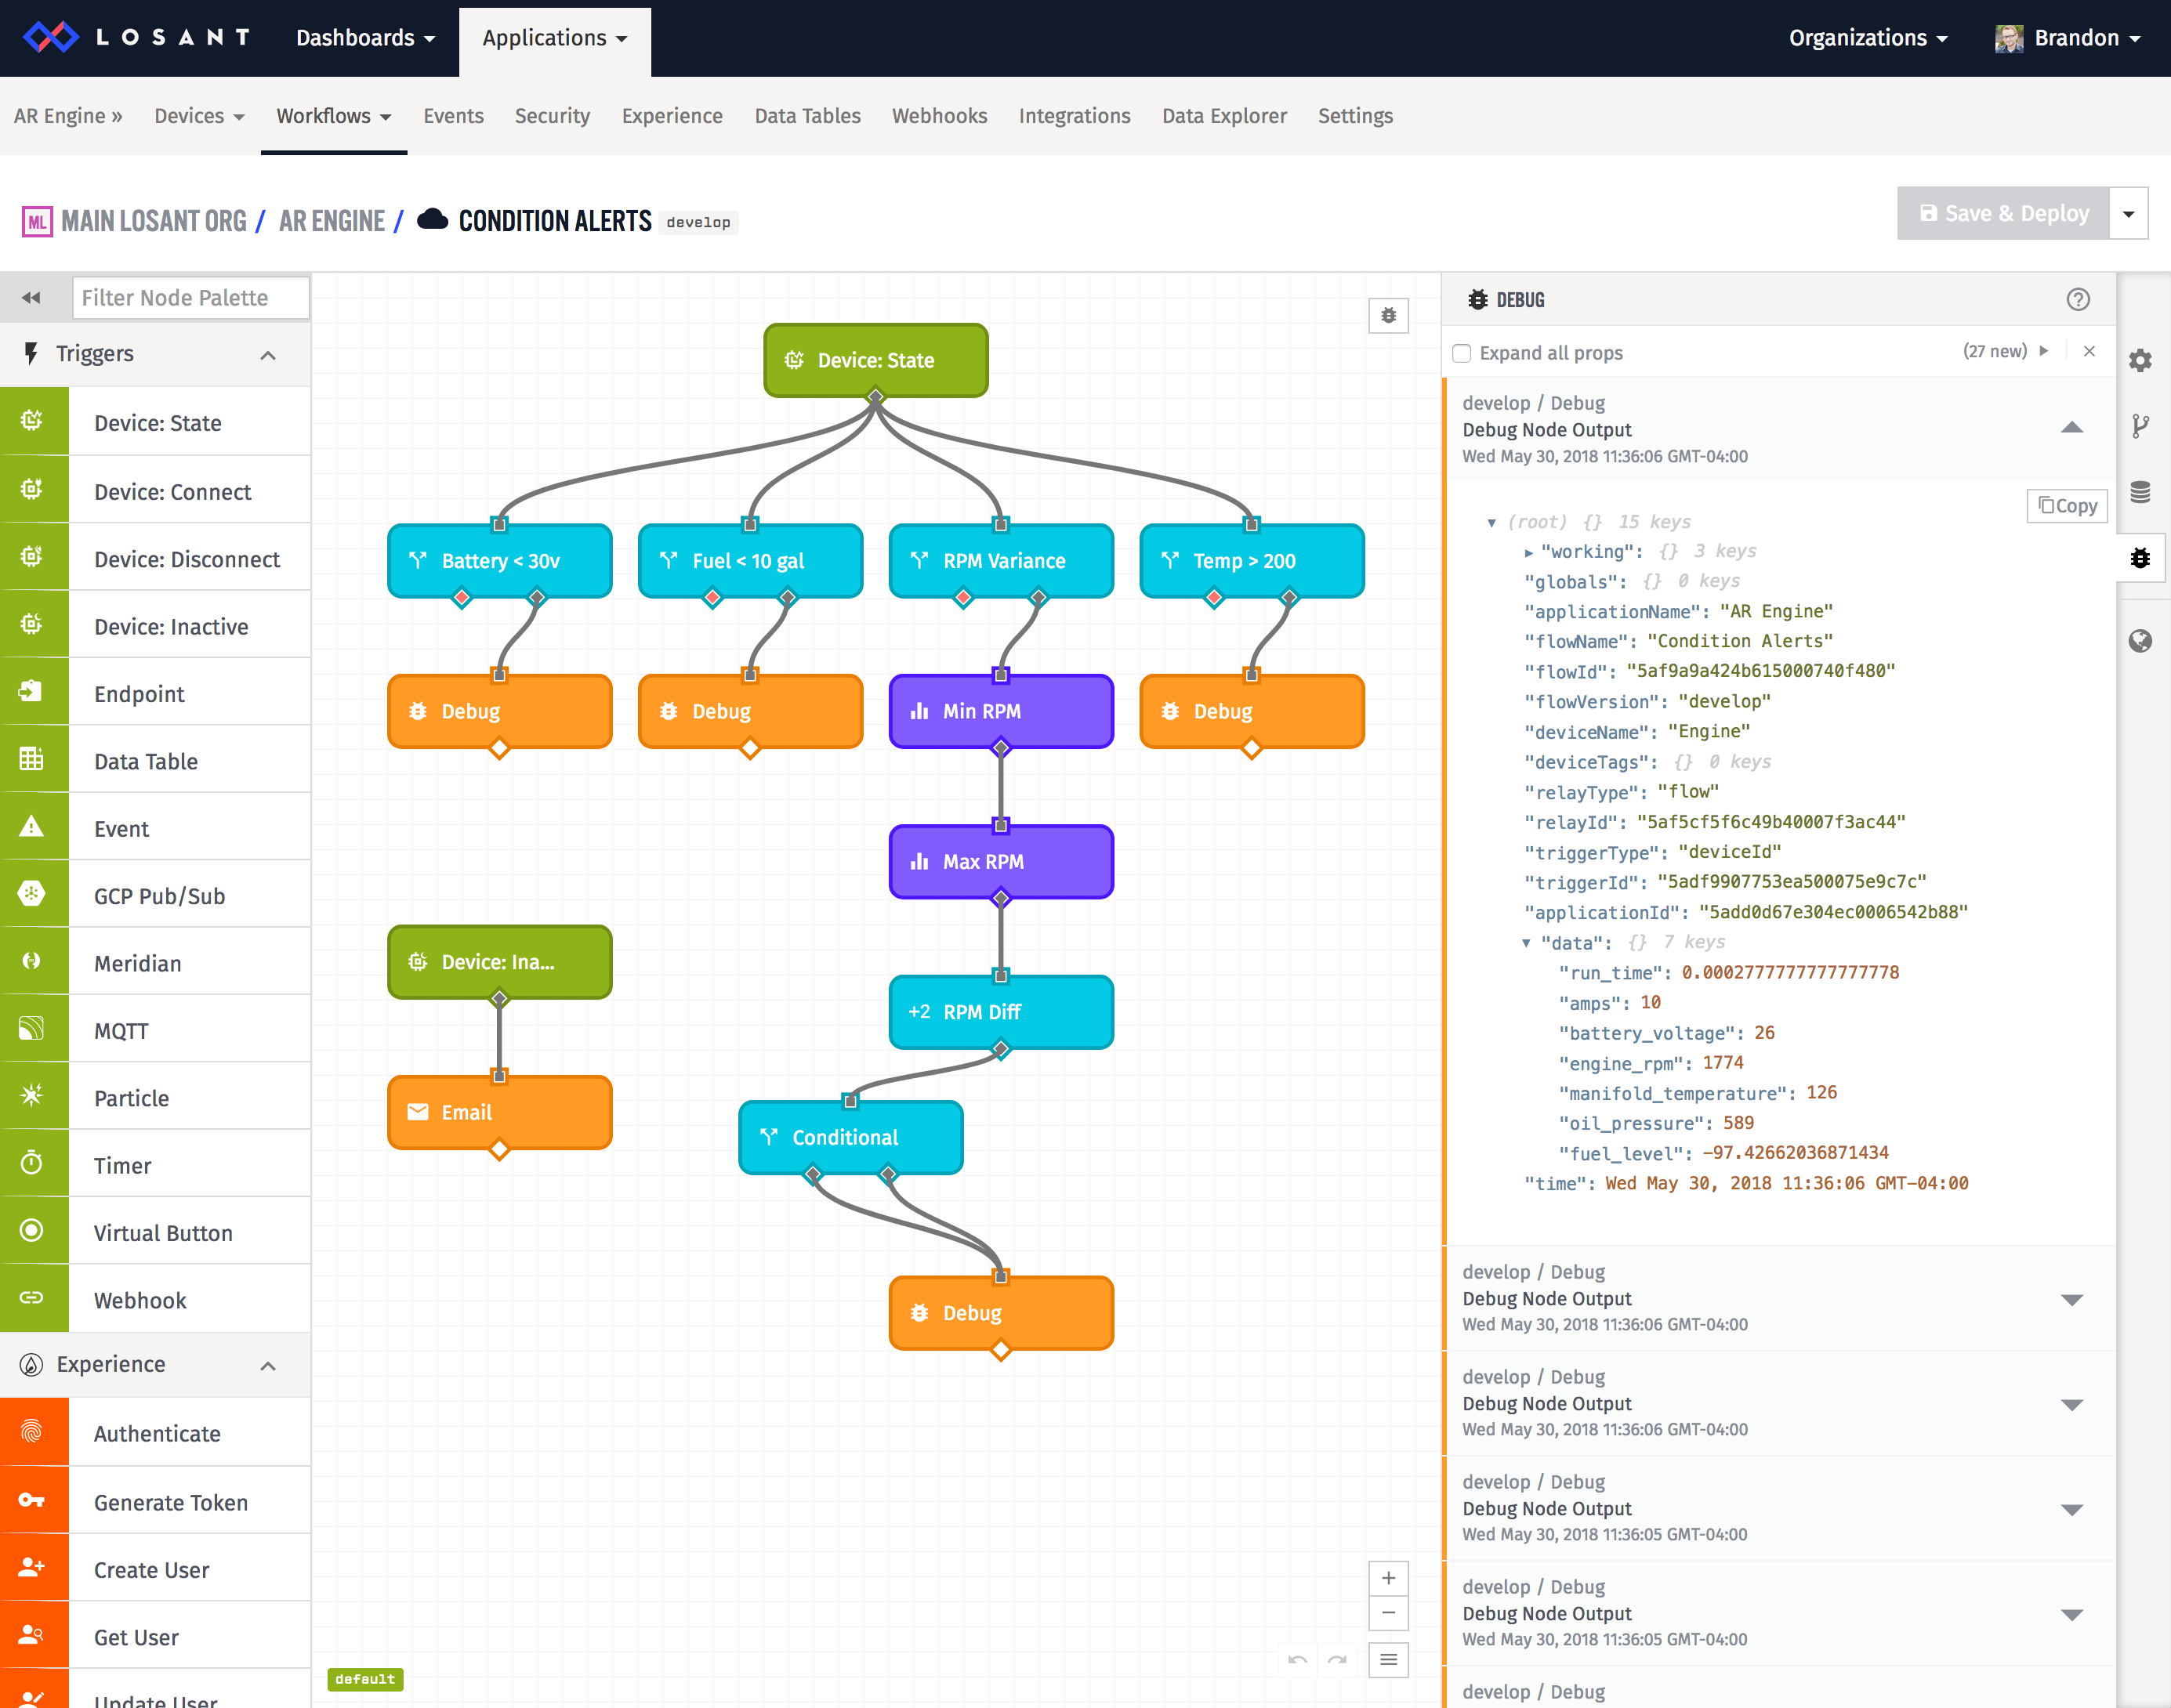
Task: Collapse the node palette with double-arrow icon
Action: click(x=31, y=298)
